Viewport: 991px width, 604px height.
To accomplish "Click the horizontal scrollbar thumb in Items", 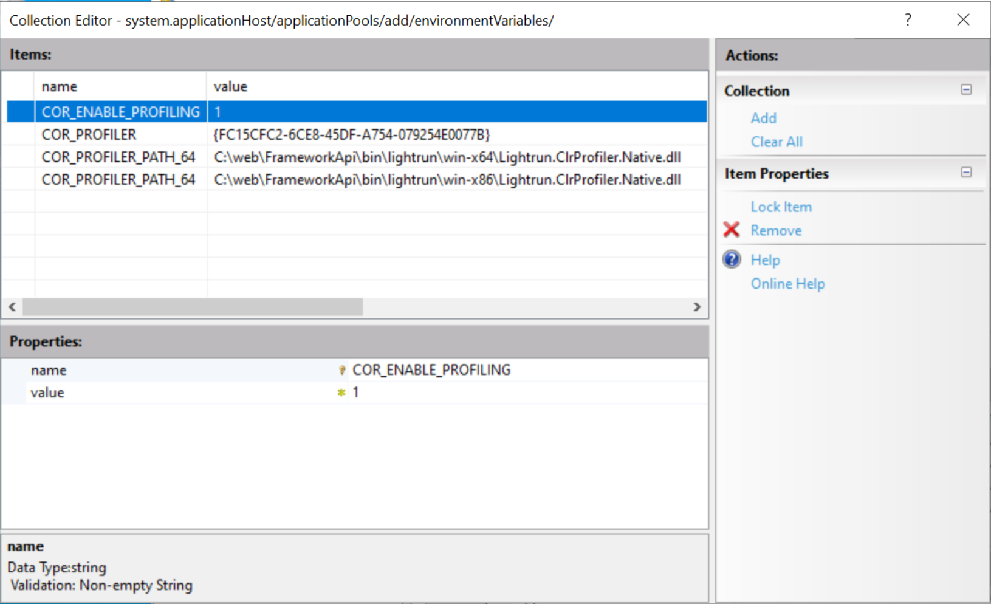I will (x=193, y=307).
